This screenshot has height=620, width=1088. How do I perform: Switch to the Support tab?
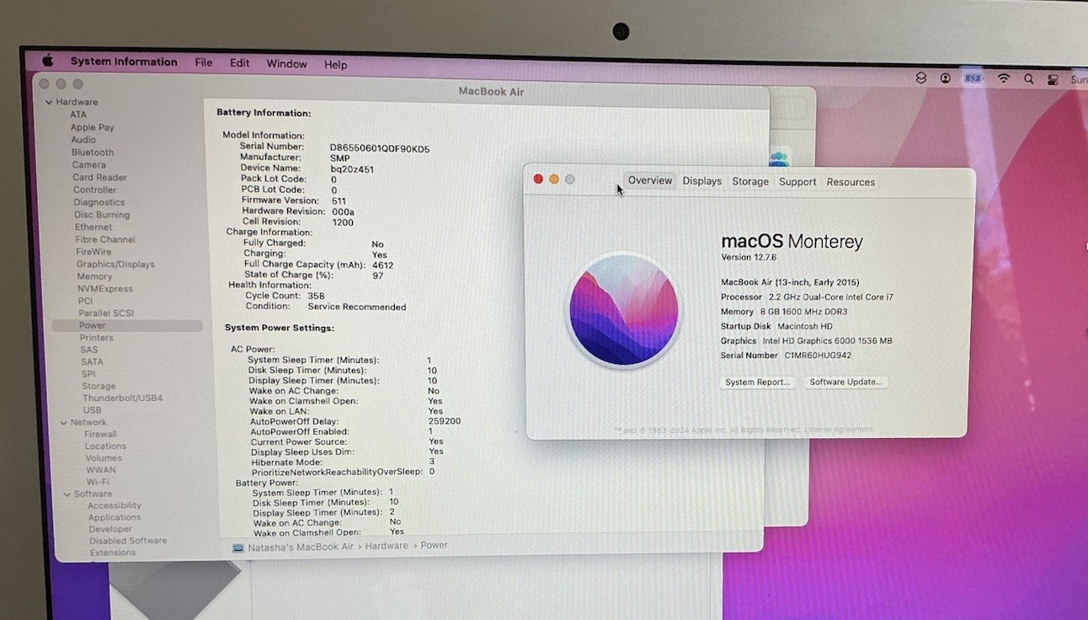[x=797, y=182]
